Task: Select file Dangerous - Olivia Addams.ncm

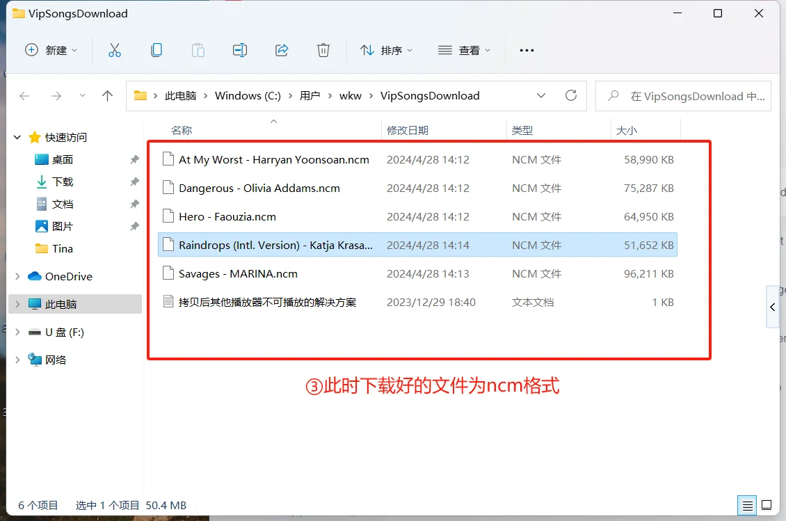Action: [417, 188]
